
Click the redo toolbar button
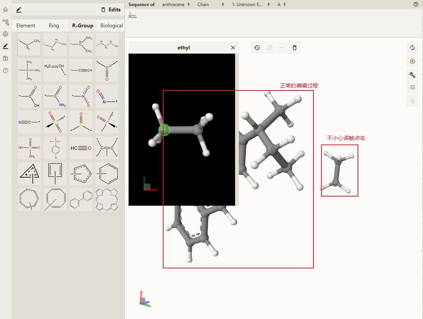pos(269,48)
